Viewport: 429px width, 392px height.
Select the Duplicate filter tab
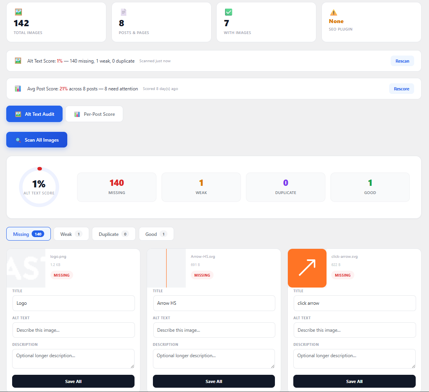coord(113,234)
